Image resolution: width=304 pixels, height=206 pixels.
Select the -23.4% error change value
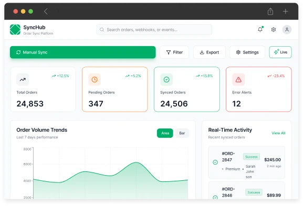(276, 76)
